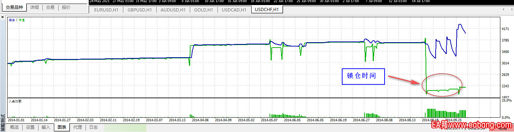Open the 概览 tester tab

click(15, 127)
